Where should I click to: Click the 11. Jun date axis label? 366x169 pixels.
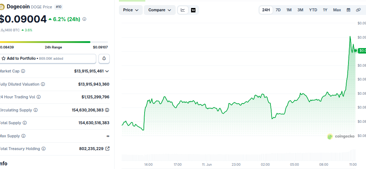pos(207,165)
